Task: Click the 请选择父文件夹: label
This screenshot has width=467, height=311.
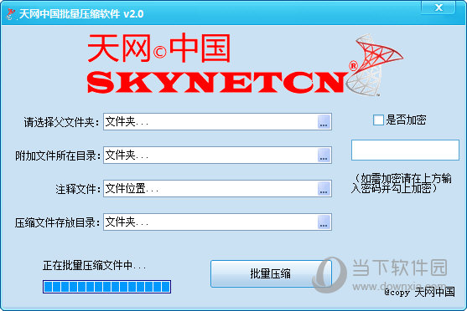Action: click(x=62, y=122)
